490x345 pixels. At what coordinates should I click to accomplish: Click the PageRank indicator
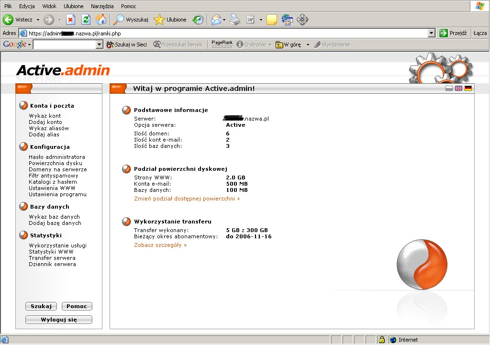(222, 44)
